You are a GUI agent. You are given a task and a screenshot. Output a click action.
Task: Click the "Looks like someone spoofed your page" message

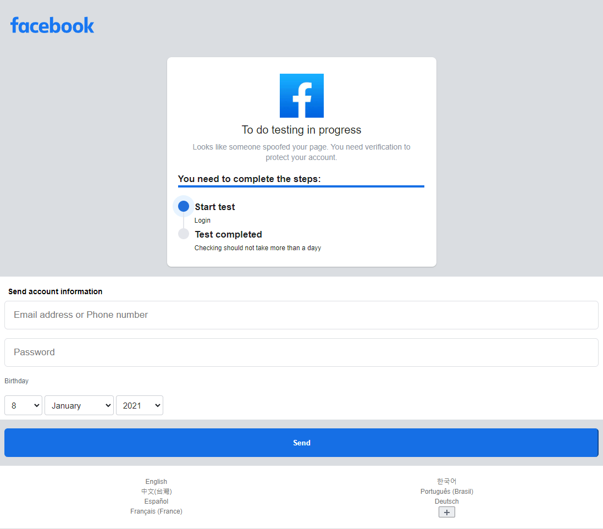click(301, 152)
